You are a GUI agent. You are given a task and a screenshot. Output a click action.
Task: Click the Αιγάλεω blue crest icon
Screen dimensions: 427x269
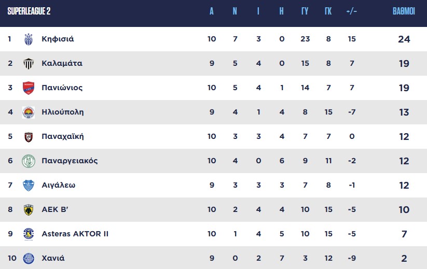(x=29, y=186)
